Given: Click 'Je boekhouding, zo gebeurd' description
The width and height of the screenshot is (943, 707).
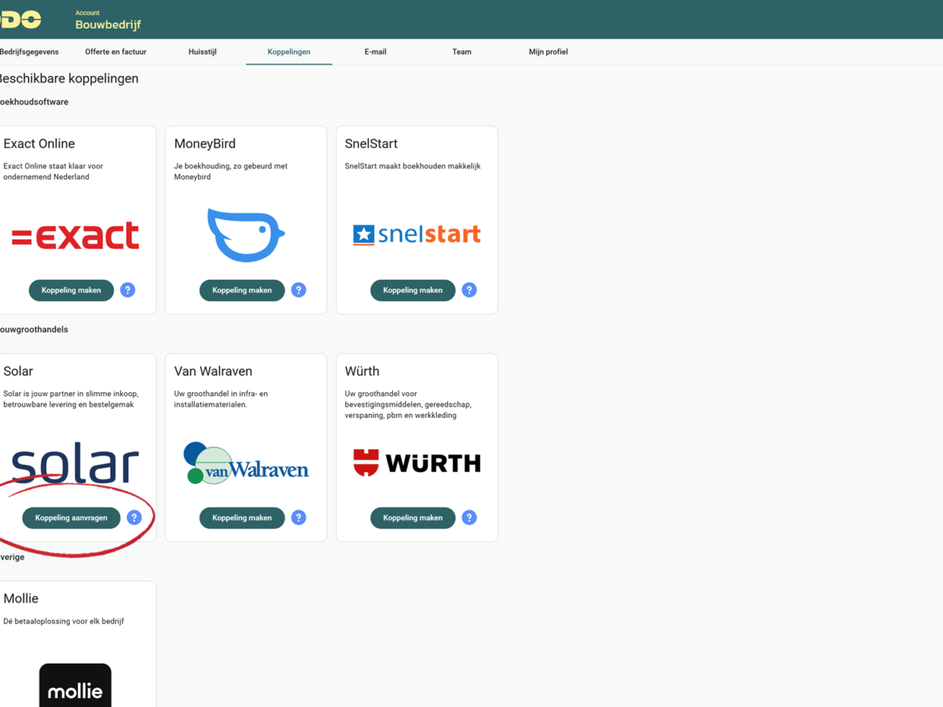Looking at the screenshot, I should pos(230,171).
